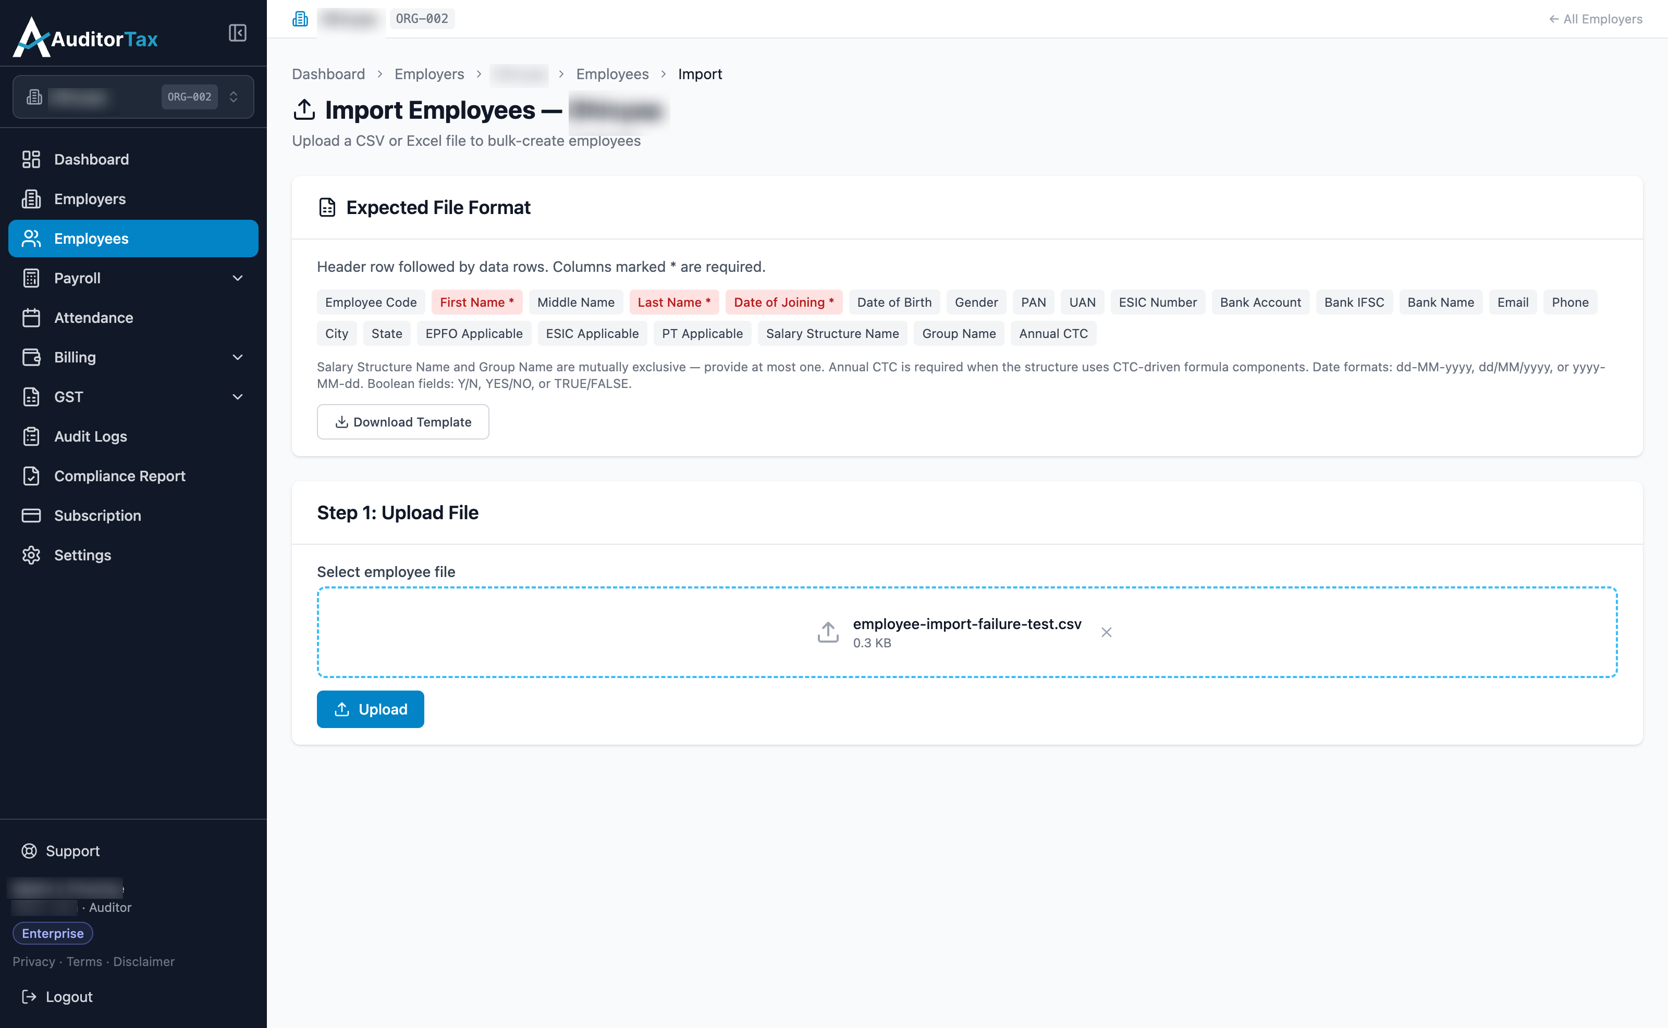Go back to All Employers
Viewport: 1668px width, 1028px height.
(x=1595, y=19)
